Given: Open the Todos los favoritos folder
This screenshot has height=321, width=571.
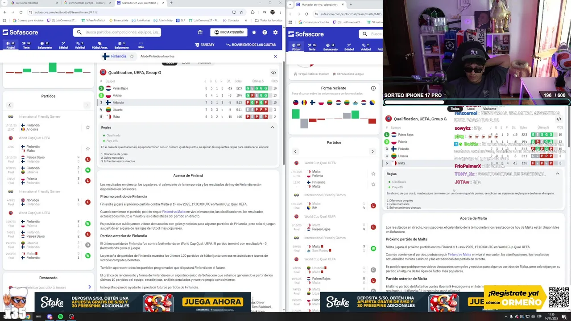Looking at the screenshot, I should 269,21.
